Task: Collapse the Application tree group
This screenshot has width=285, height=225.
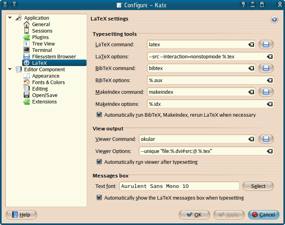Action: [x=10, y=18]
